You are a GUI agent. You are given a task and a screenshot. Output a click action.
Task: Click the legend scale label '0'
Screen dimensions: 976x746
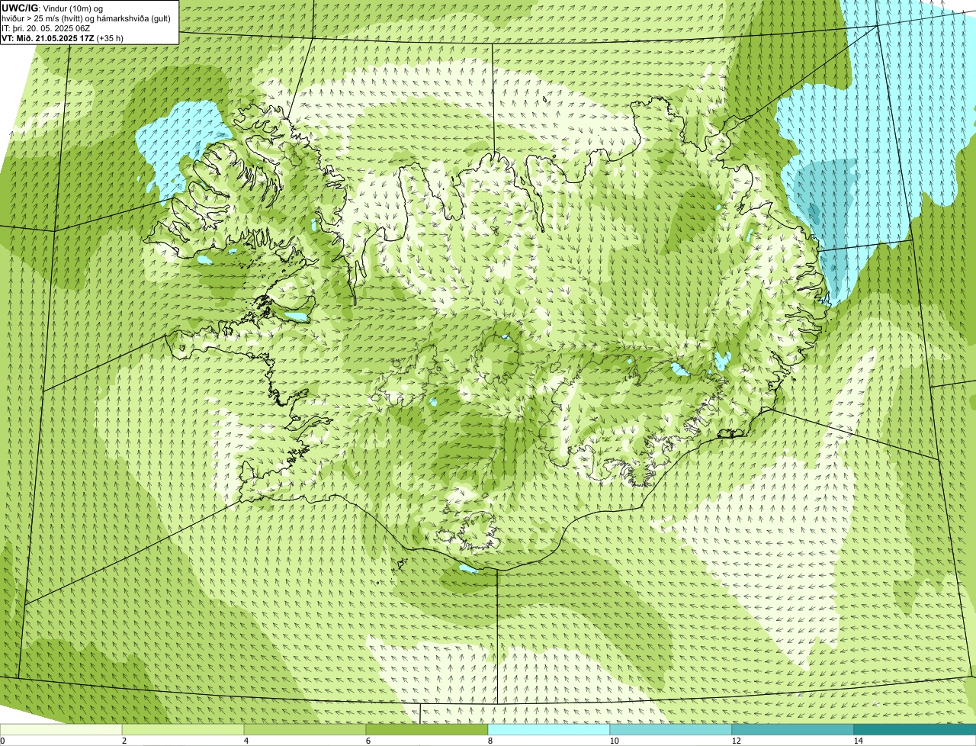[x=2, y=741]
